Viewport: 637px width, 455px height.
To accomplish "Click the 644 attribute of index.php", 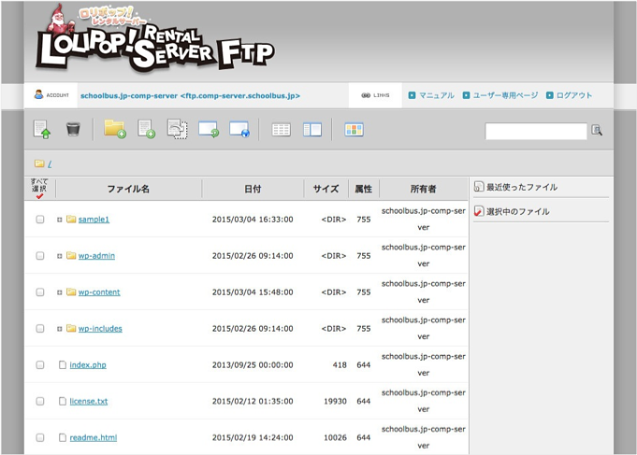I will point(364,365).
